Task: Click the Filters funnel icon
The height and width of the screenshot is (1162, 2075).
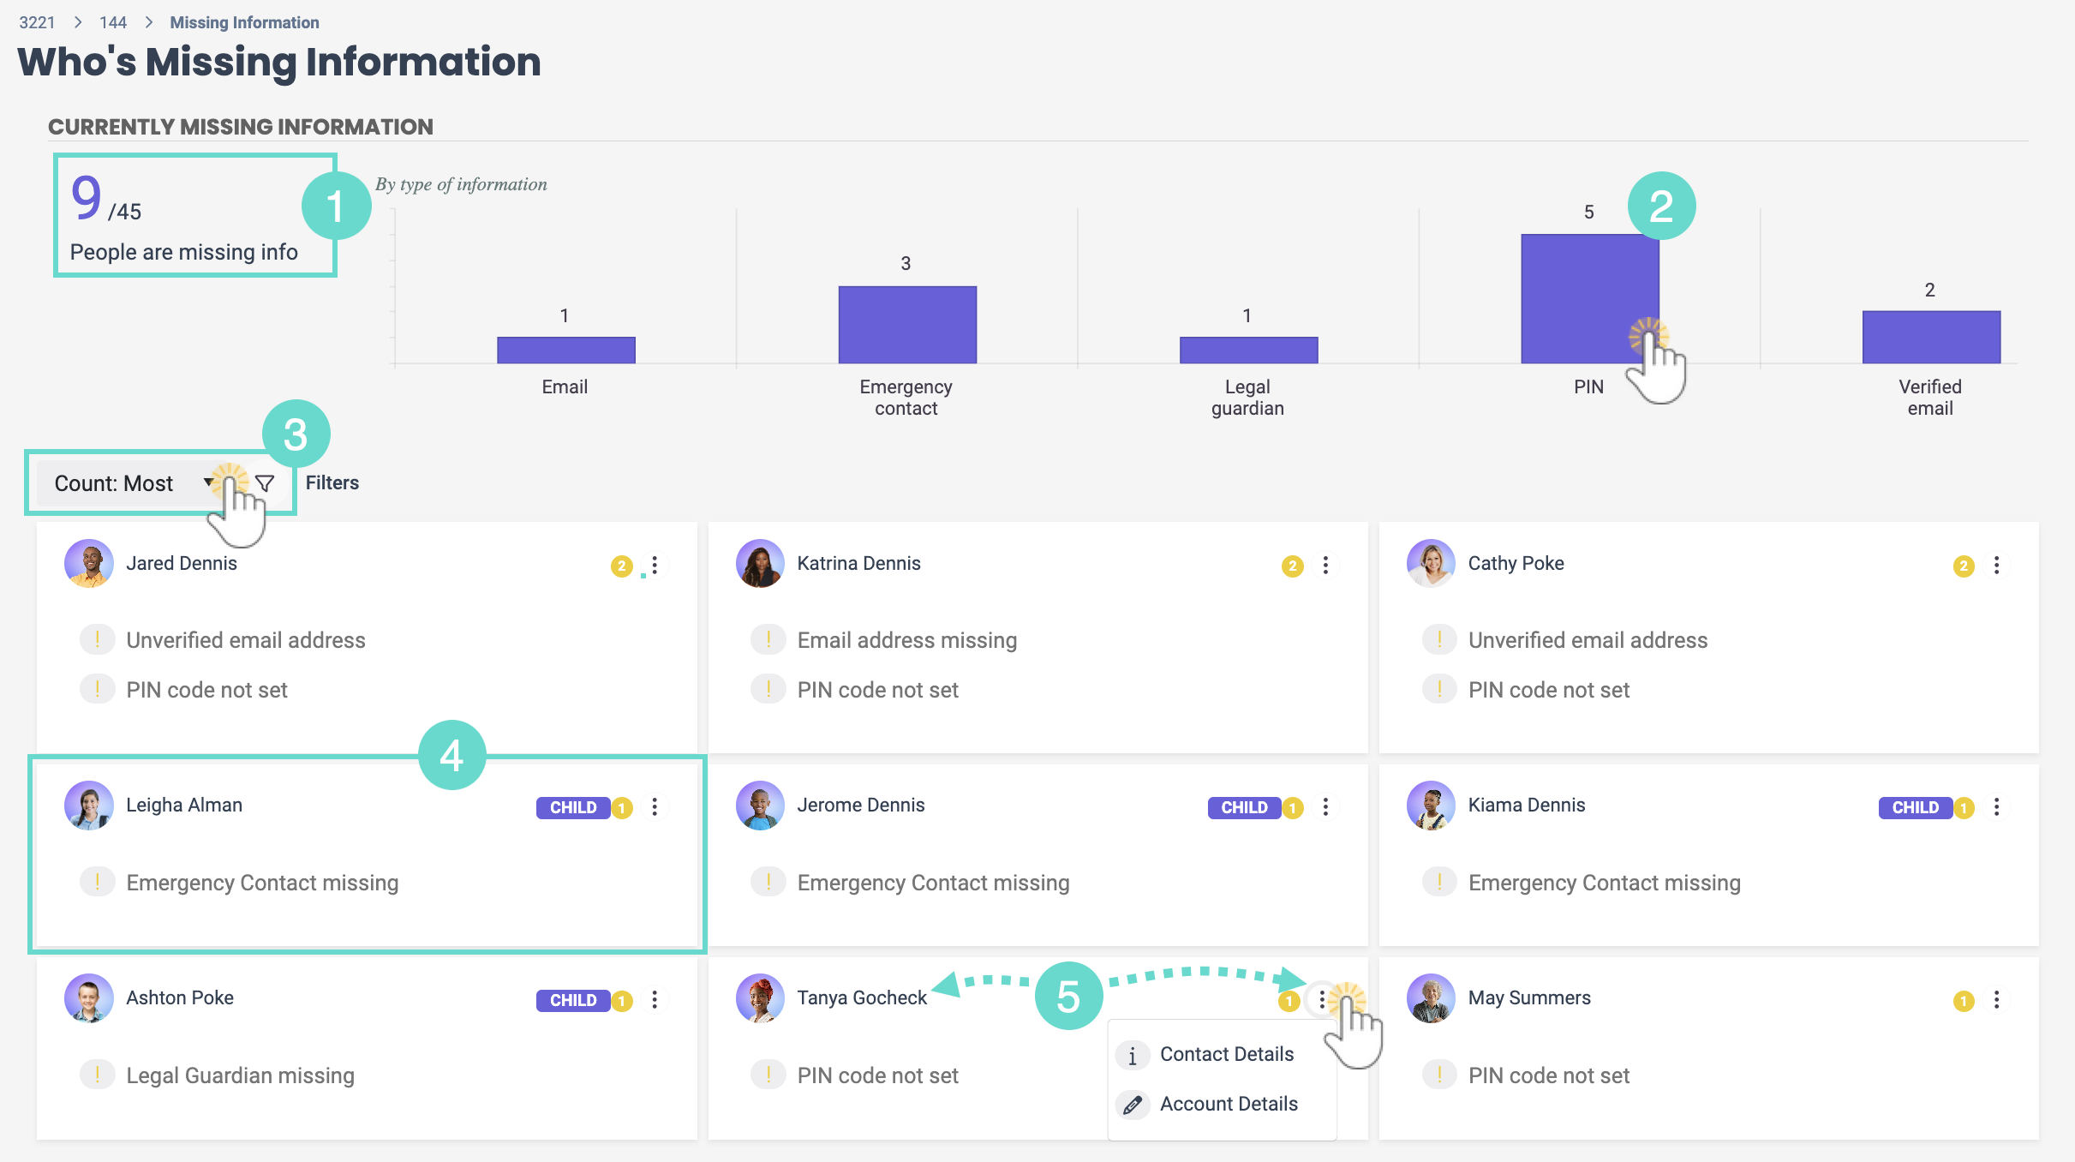Action: tap(266, 483)
